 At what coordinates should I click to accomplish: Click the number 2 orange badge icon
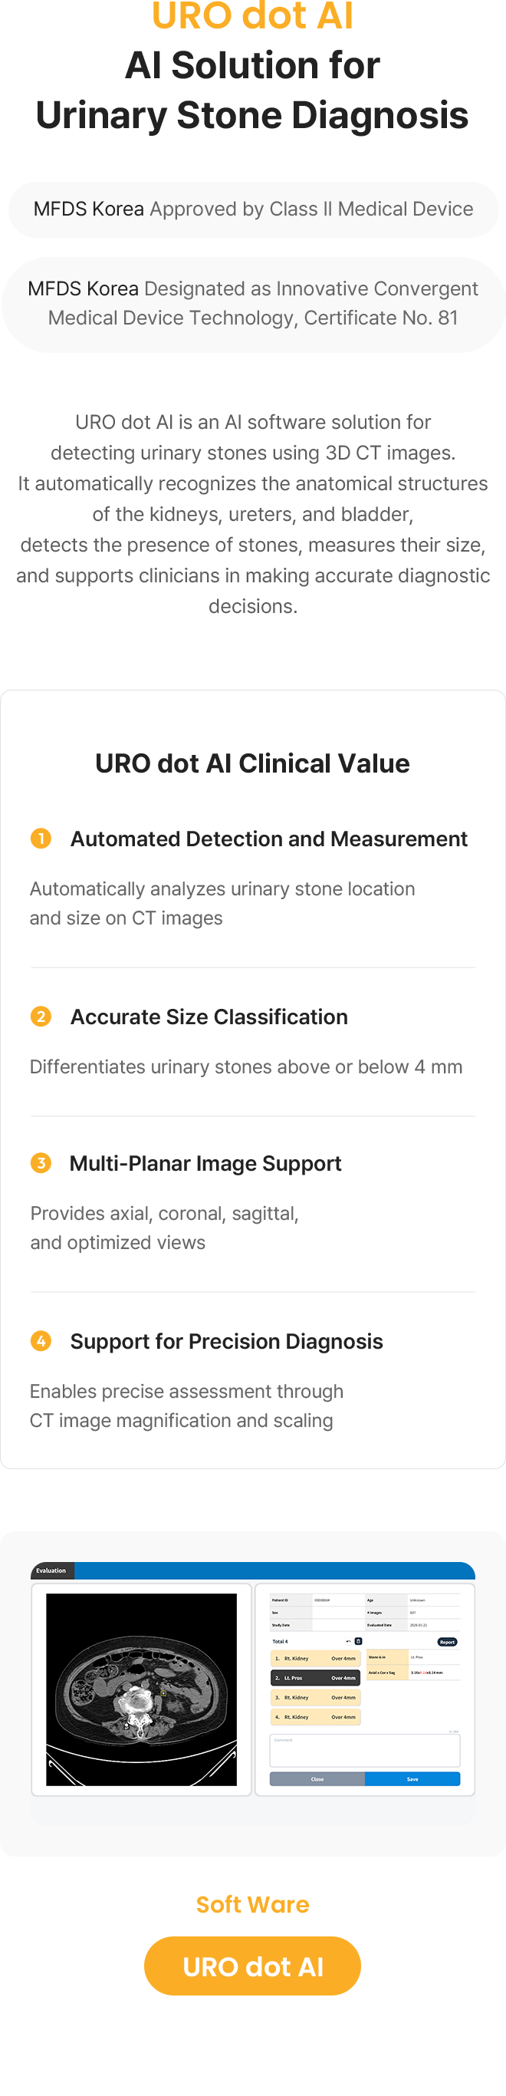[41, 1017]
